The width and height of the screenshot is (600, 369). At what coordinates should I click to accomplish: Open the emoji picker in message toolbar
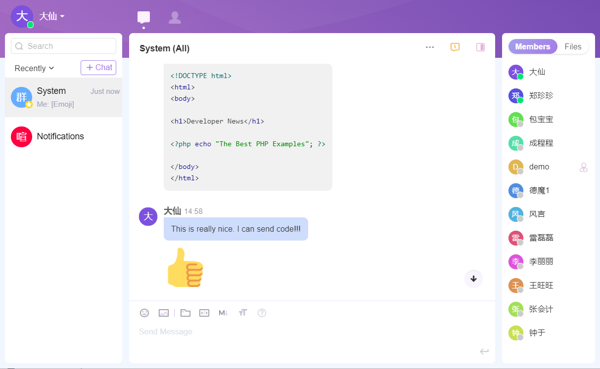[x=144, y=313]
